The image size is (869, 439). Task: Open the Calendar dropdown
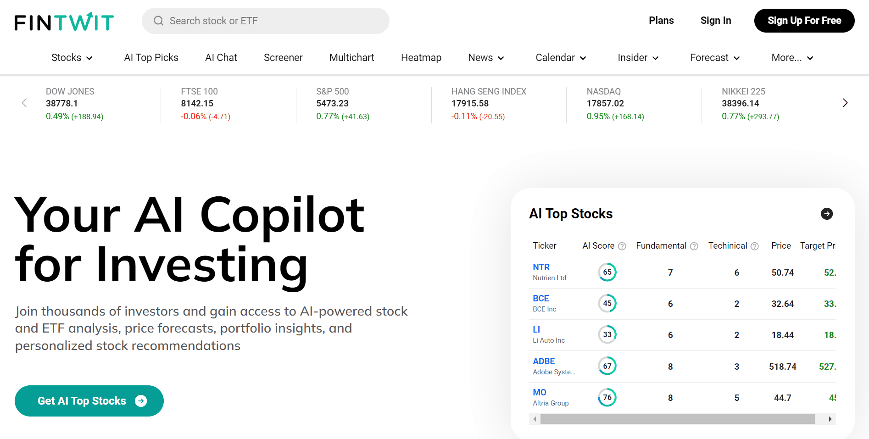[561, 58]
